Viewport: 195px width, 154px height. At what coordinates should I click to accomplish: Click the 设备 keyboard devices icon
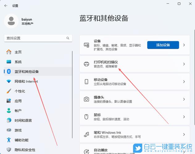coord(86,45)
